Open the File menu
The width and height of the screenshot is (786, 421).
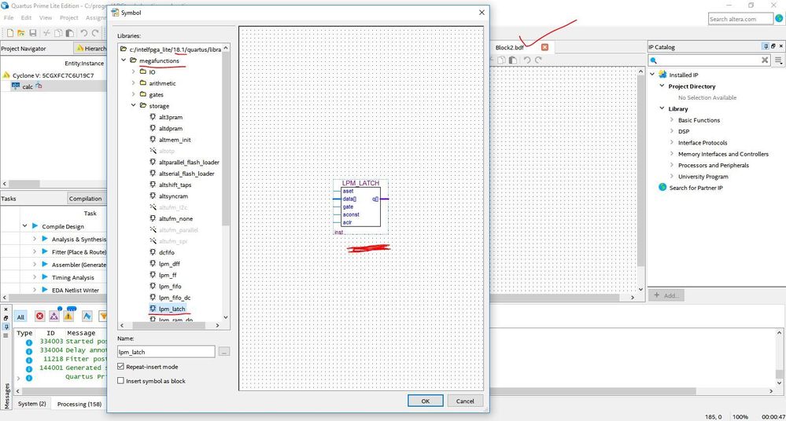(9, 17)
